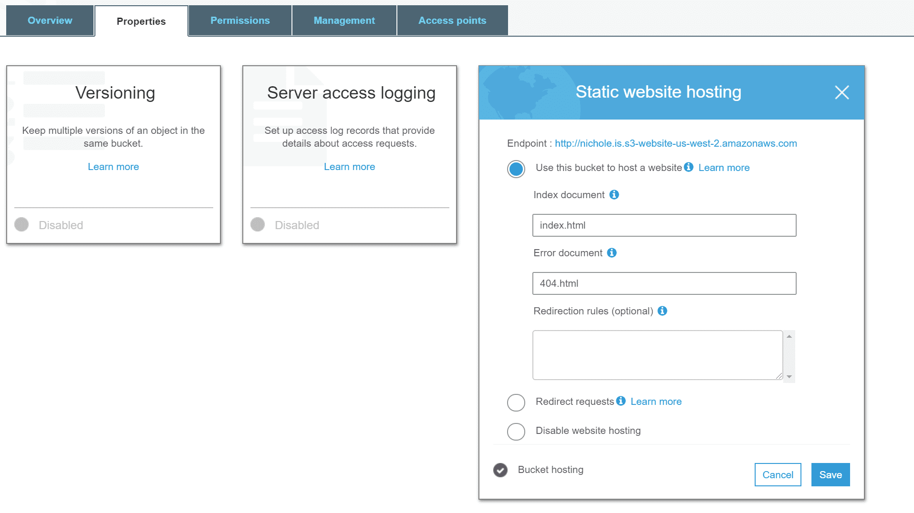This screenshot has width=914, height=513.
Task: Switch to the Permissions tab
Action: 240,20
